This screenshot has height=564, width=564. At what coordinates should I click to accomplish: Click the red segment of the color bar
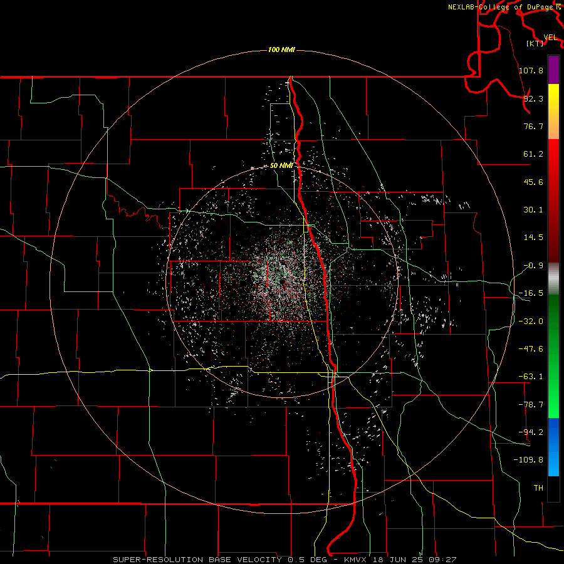tap(553, 201)
